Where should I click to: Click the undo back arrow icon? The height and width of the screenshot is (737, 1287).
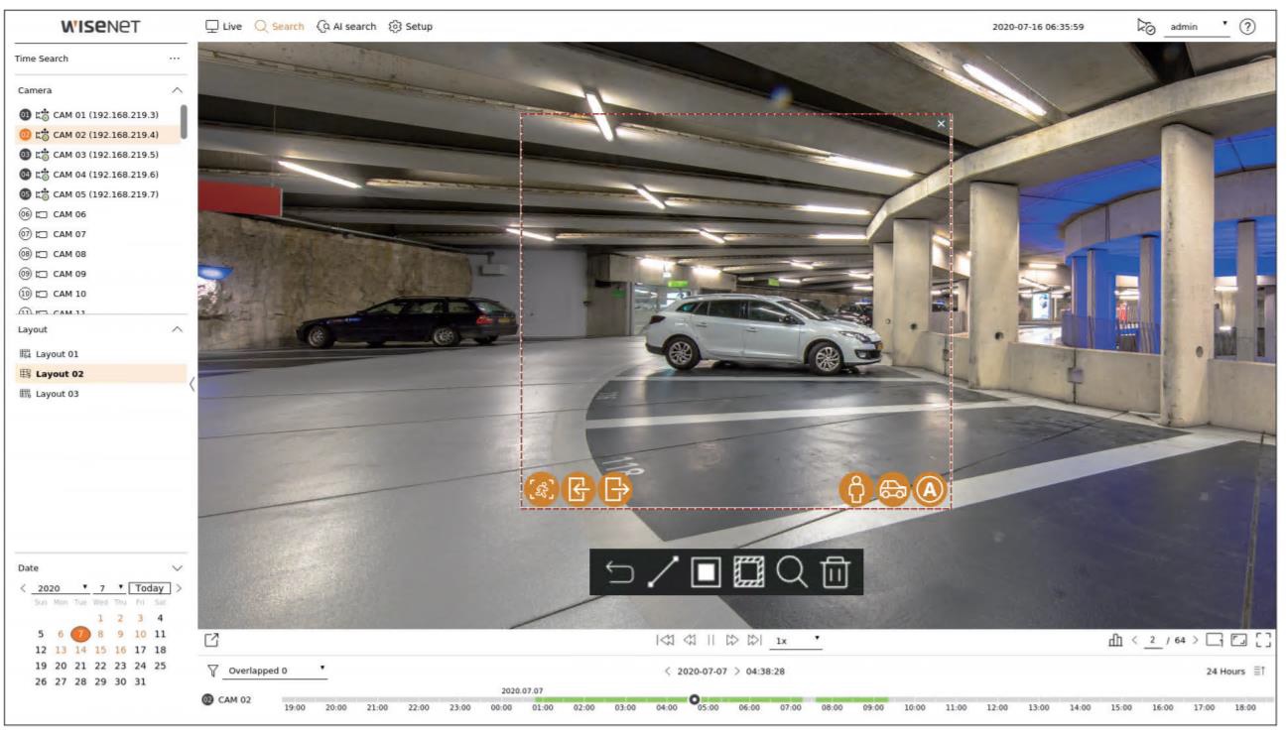tap(620, 572)
